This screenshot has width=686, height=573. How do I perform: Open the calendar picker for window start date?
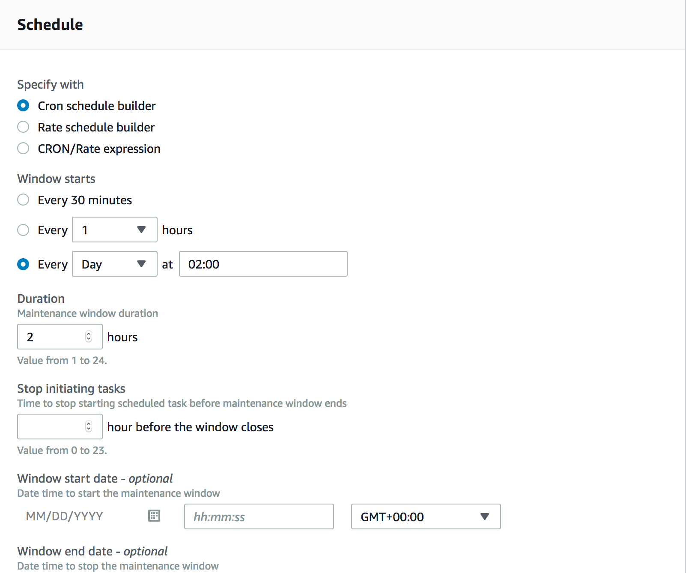click(x=154, y=516)
